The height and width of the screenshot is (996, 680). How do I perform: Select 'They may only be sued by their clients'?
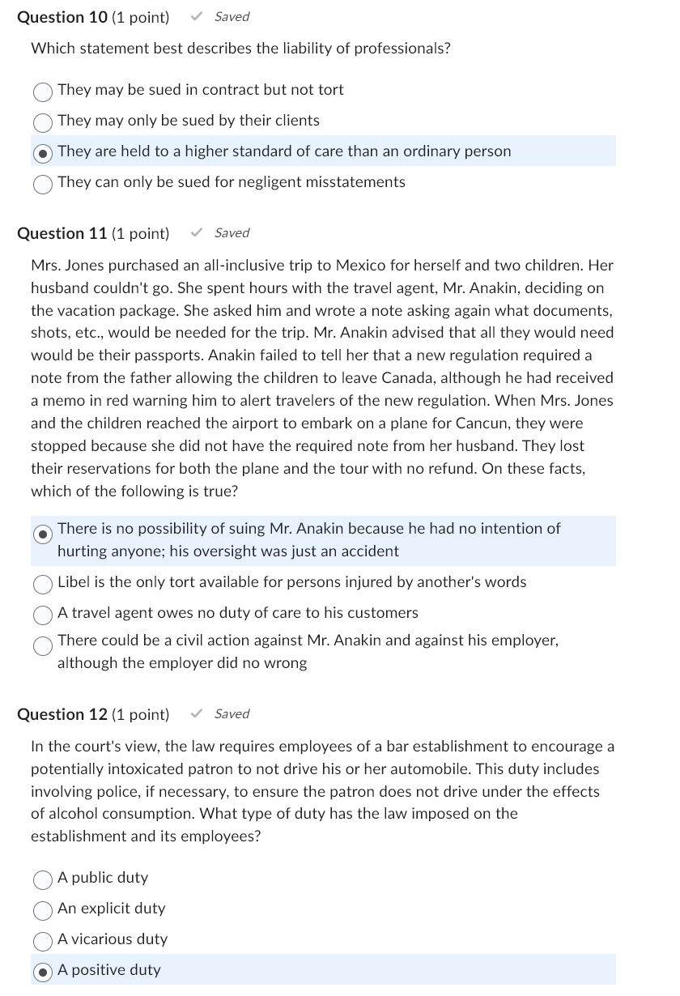(x=43, y=123)
